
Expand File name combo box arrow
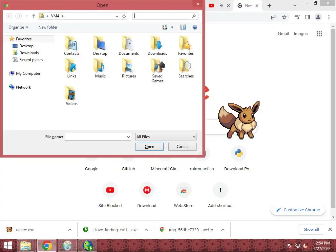click(128, 137)
